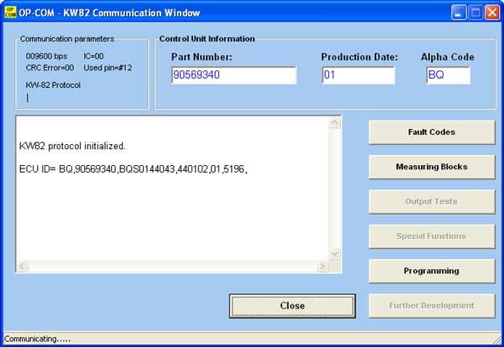Open the Programming section
Image resolution: width=504 pixels, height=347 pixels.
click(x=431, y=271)
